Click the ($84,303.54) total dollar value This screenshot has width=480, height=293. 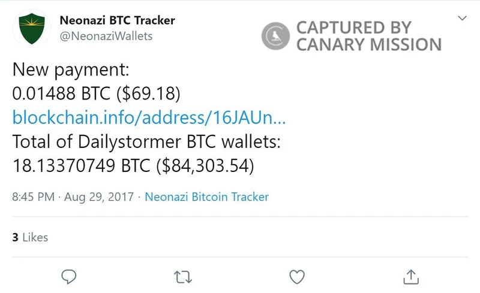point(205,165)
